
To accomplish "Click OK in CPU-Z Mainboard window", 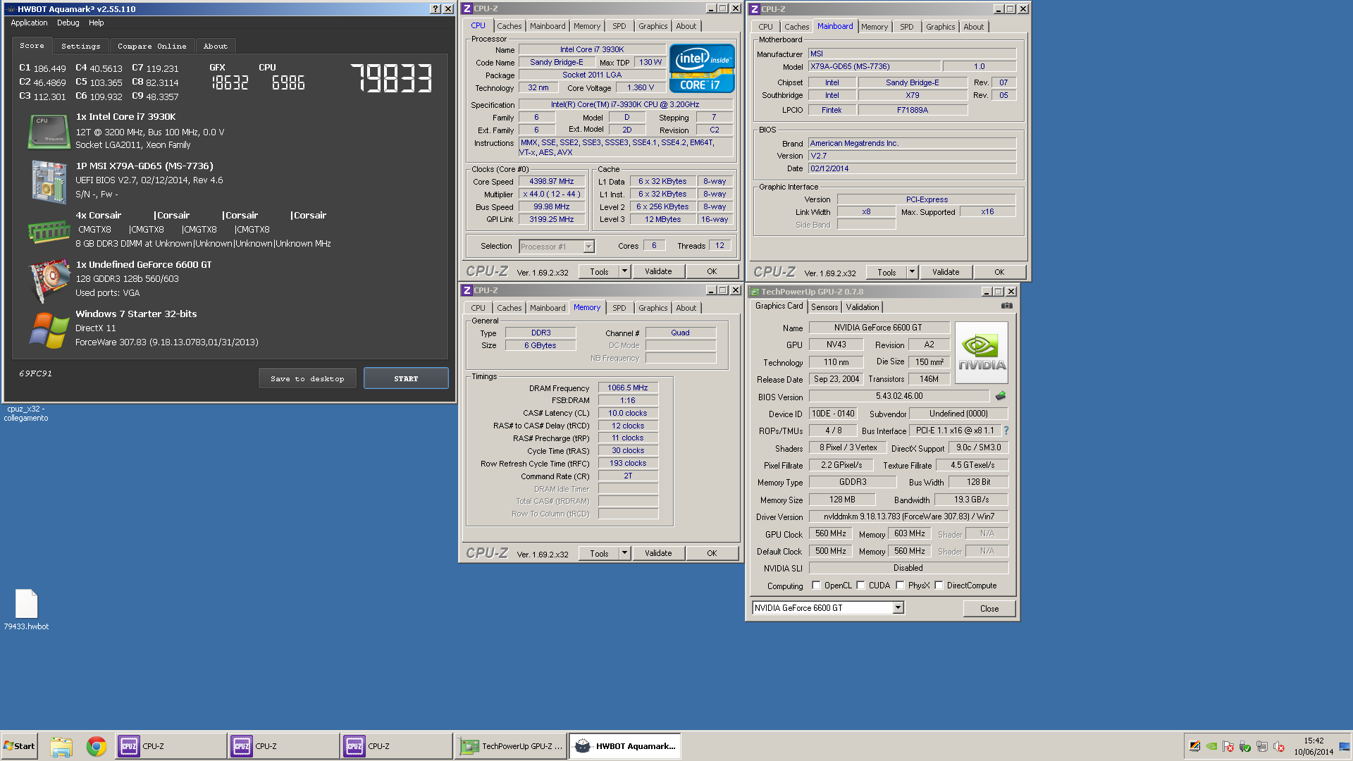I will coord(999,272).
